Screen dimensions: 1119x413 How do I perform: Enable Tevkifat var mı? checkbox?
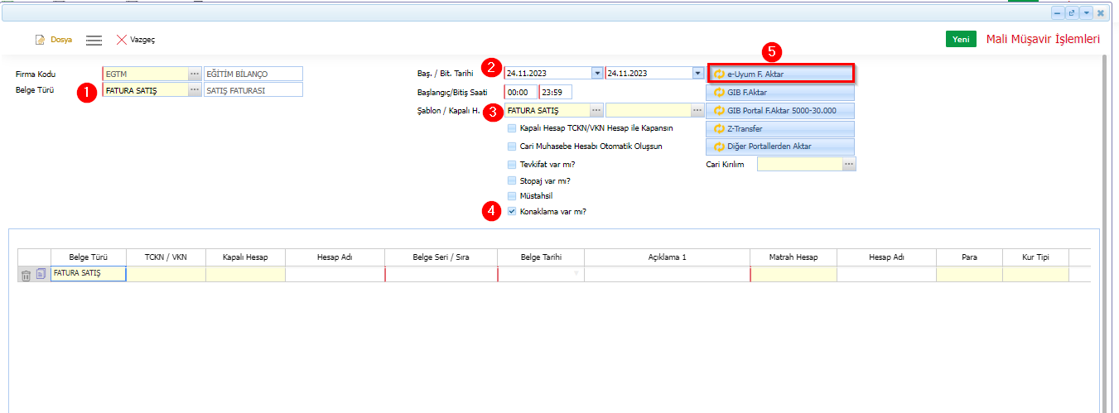(512, 164)
